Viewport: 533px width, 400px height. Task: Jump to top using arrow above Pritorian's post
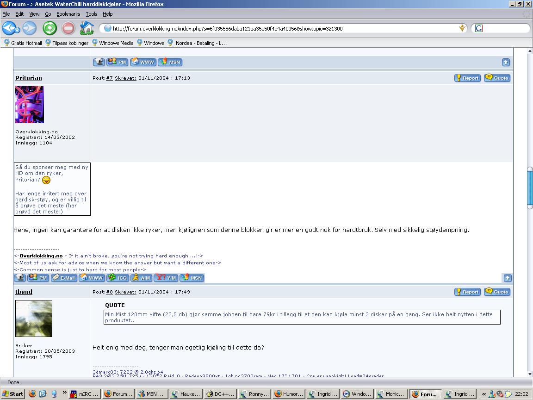(506, 62)
